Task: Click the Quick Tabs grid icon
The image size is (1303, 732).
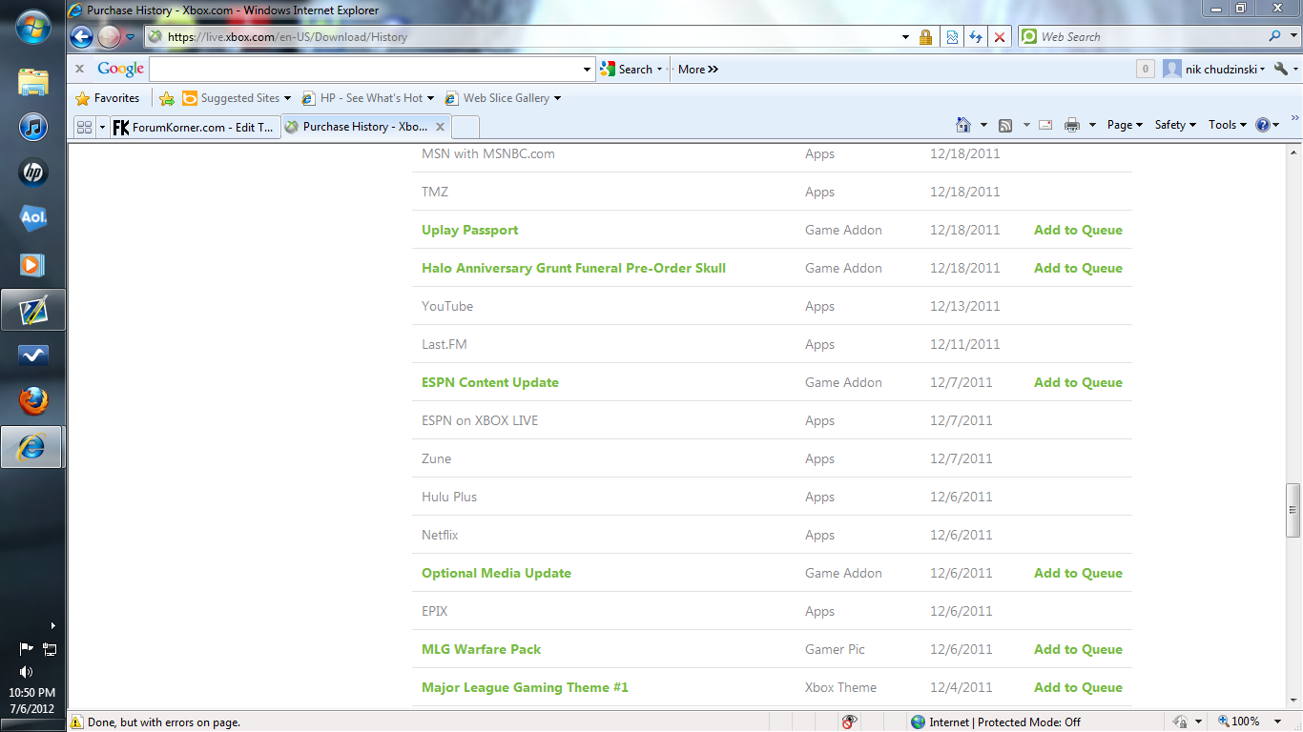Action: (84, 127)
